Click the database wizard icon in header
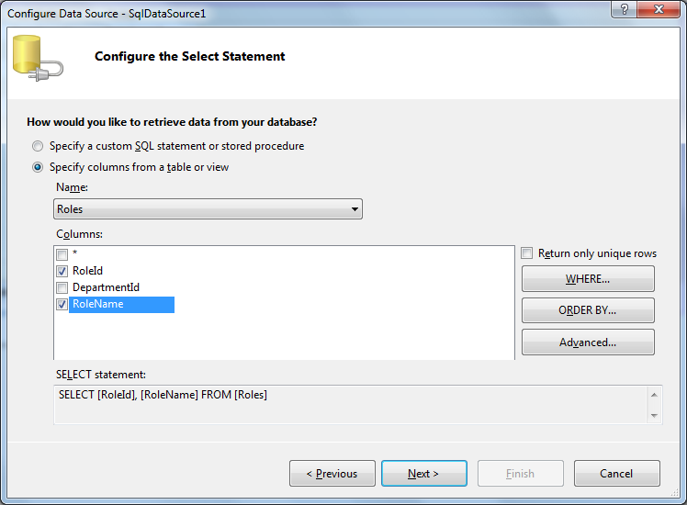Screen dimensions: 687x505 coord(37,57)
